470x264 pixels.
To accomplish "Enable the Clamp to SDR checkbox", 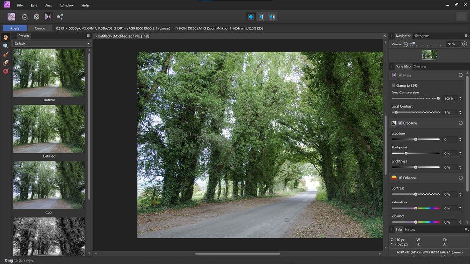I will (393, 85).
